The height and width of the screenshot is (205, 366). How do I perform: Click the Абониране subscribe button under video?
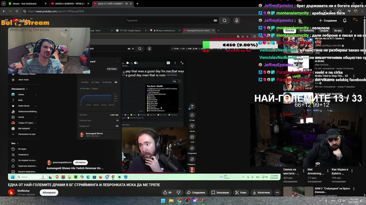click(49, 192)
